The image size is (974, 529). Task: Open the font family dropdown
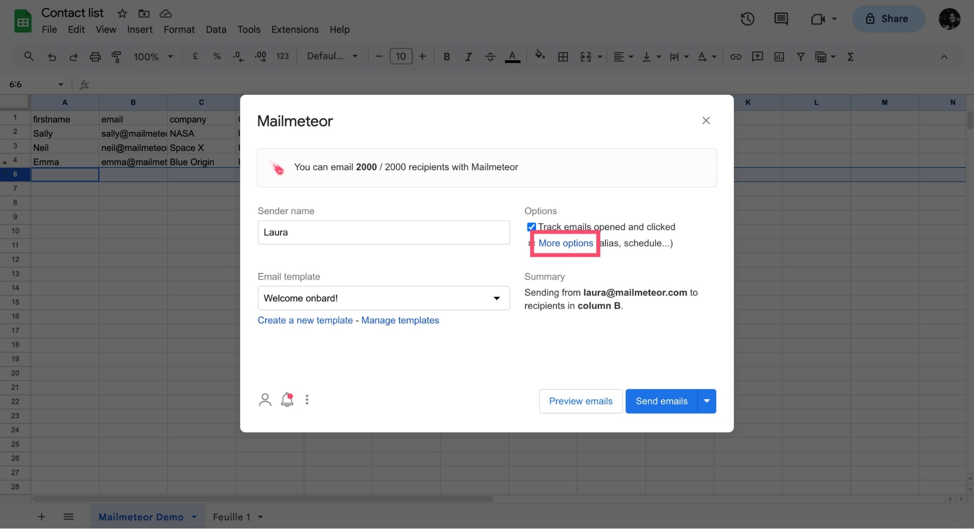coord(332,57)
